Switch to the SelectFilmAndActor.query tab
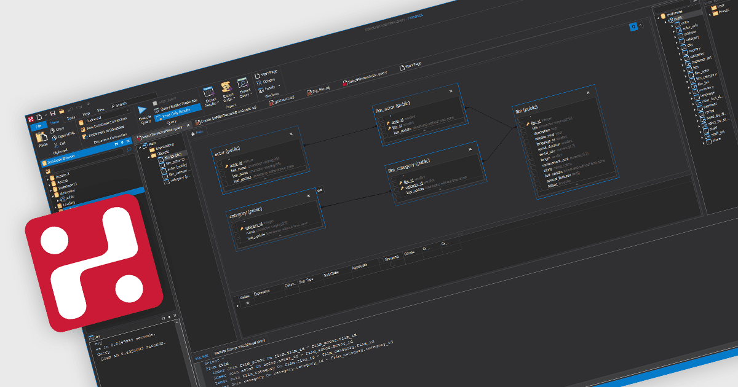Image resolution: width=738 pixels, height=387 pixels. pos(365,78)
